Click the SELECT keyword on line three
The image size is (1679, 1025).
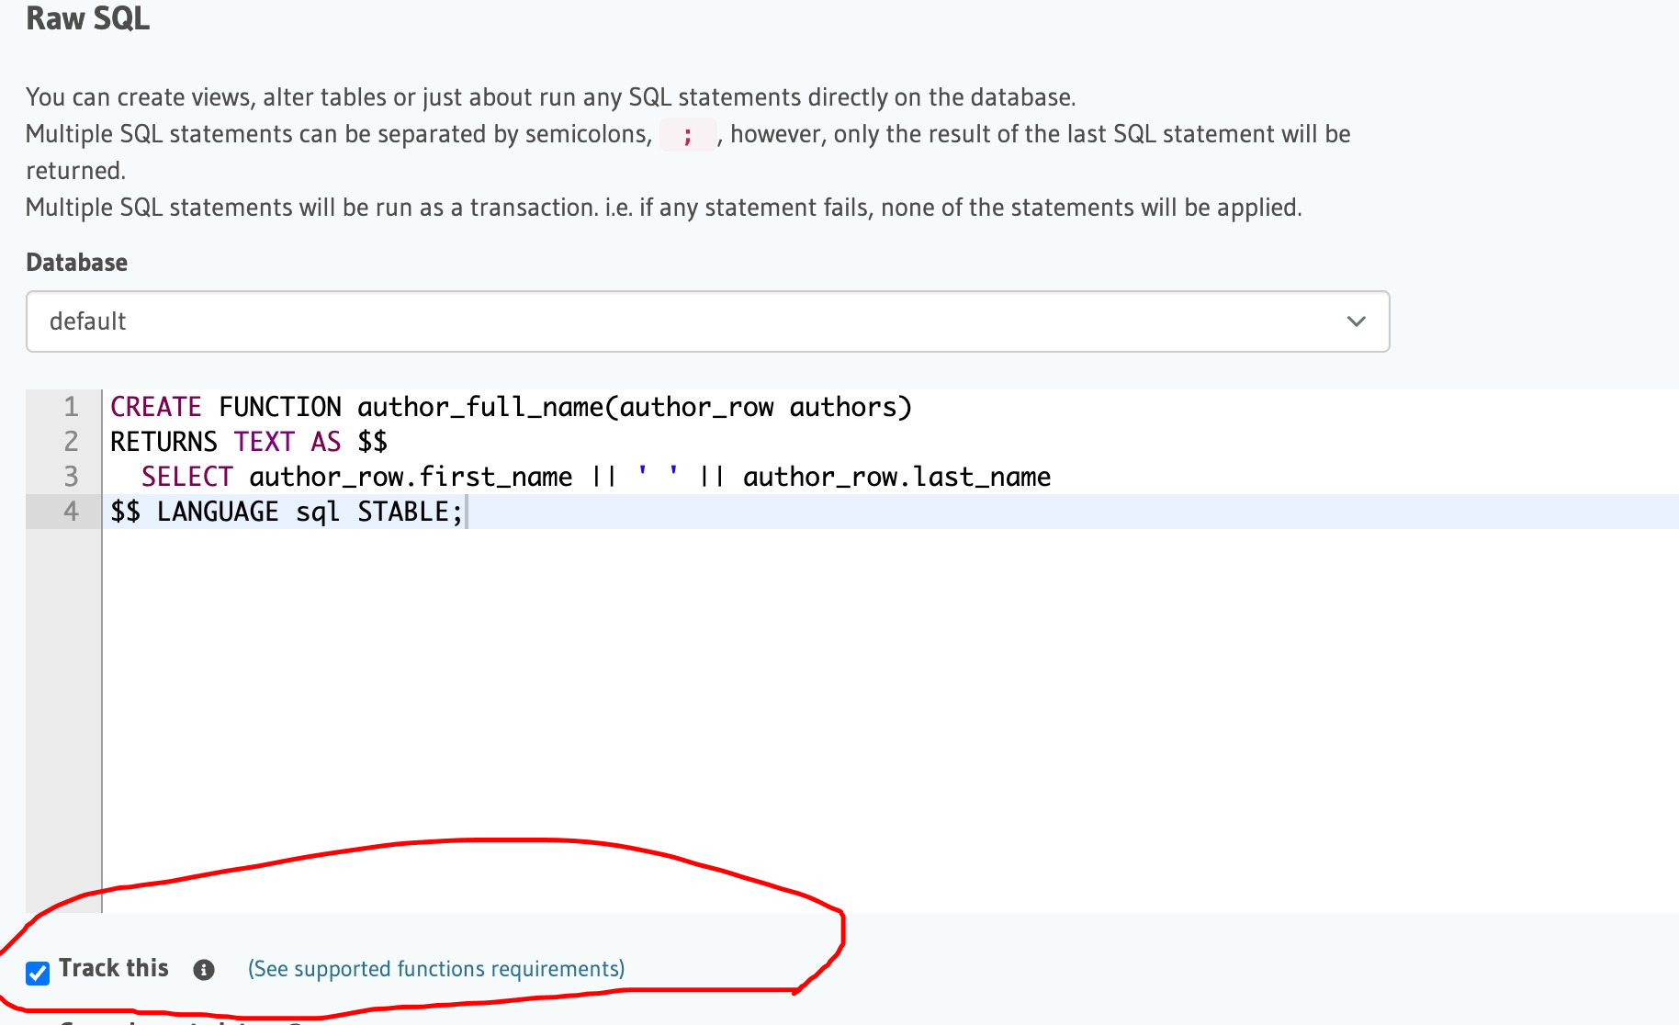coord(186,477)
